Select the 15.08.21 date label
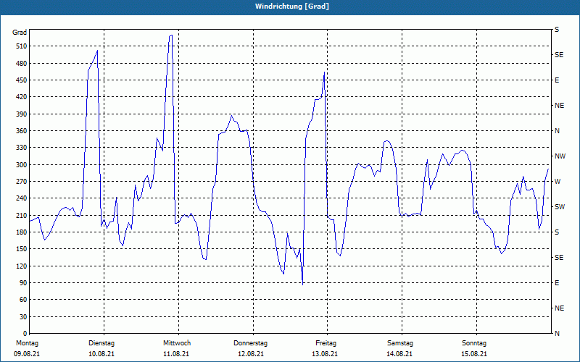Viewport: 580px width, 362px height. (x=474, y=354)
